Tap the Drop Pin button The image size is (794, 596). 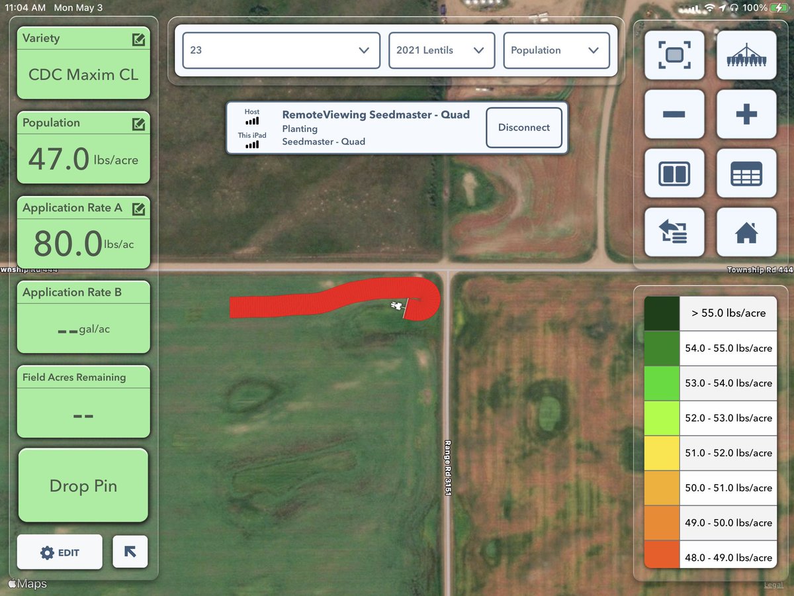[x=83, y=485]
